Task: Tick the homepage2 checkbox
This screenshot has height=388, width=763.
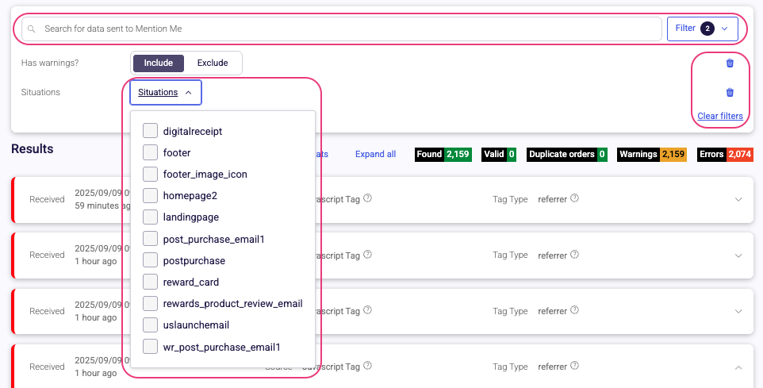Action: tap(150, 196)
